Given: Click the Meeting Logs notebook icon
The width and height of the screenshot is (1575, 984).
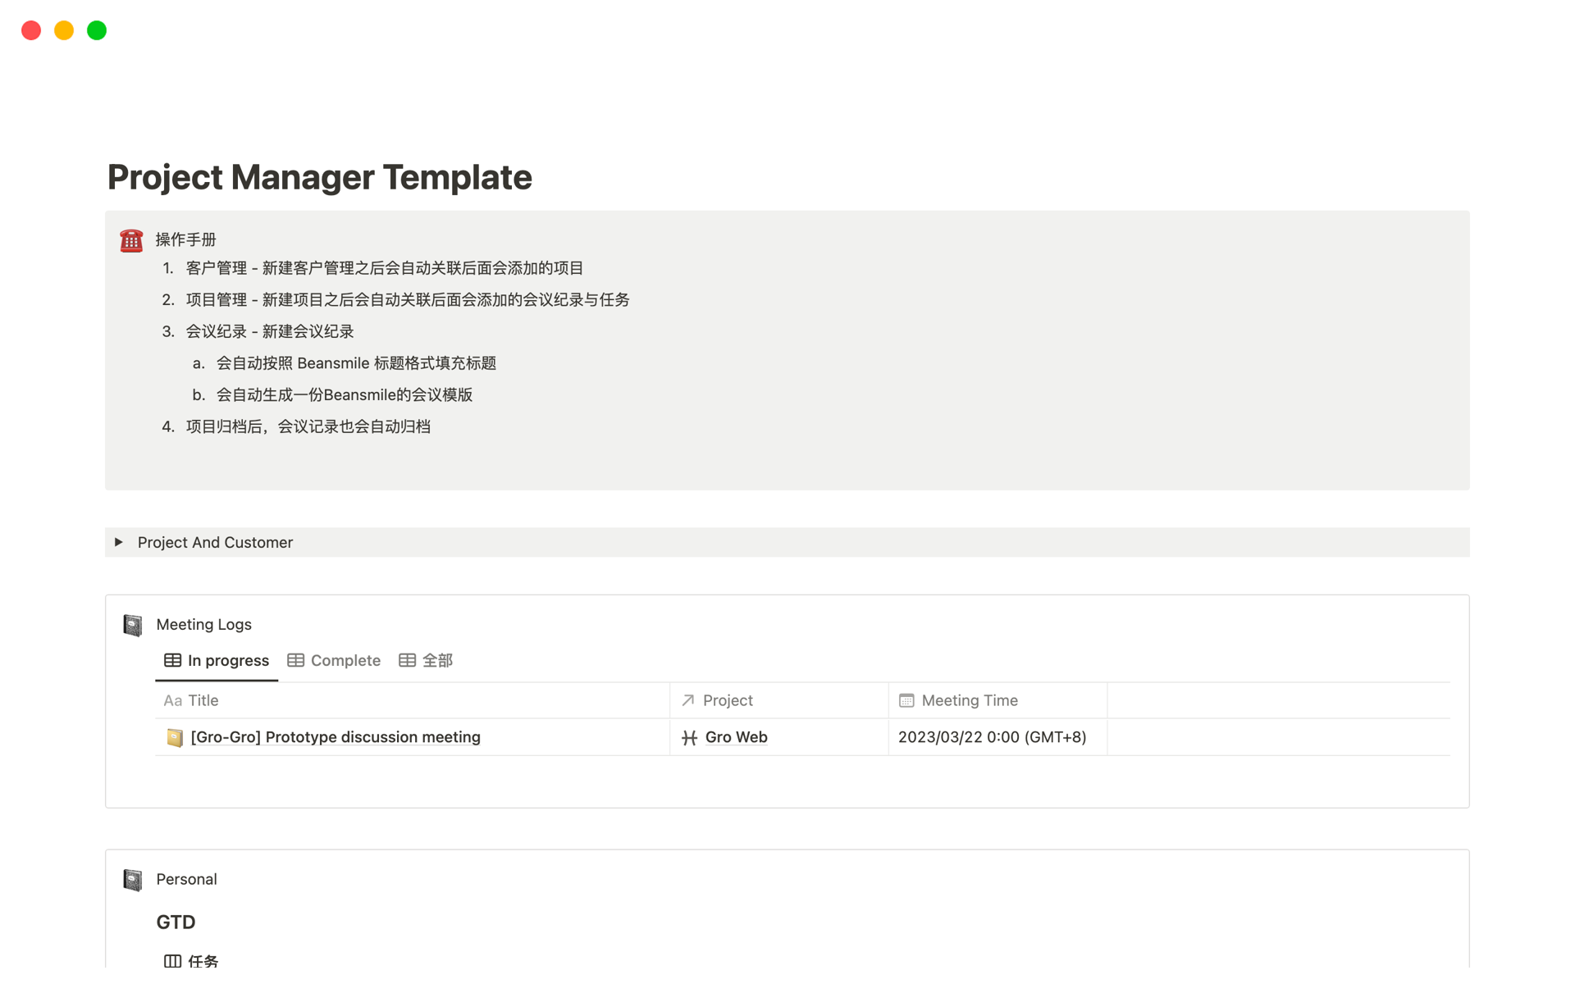Looking at the screenshot, I should (133, 625).
